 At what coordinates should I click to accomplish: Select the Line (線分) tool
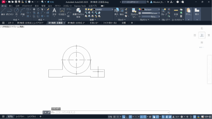(x=3, y=12)
